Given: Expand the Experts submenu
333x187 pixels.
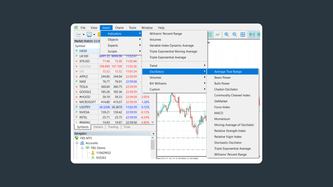Looking at the screenshot, I should (x=121, y=45).
